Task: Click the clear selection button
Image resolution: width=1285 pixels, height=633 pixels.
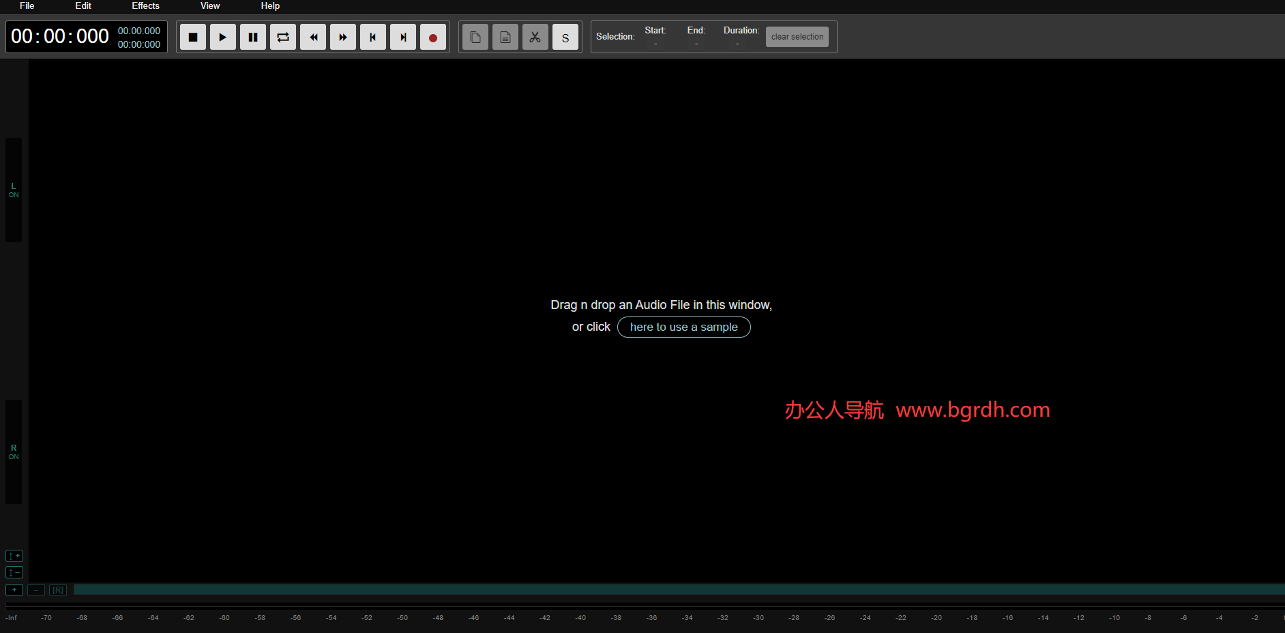Action: [797, 36]
